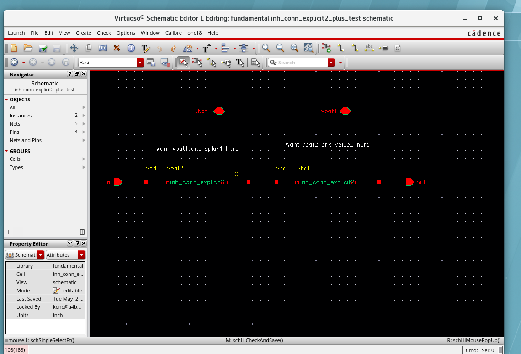Select the vbat1 pin in schematic
Viewport: 521px width, 354px height.
pyautogui.click(x=345, y=111)
